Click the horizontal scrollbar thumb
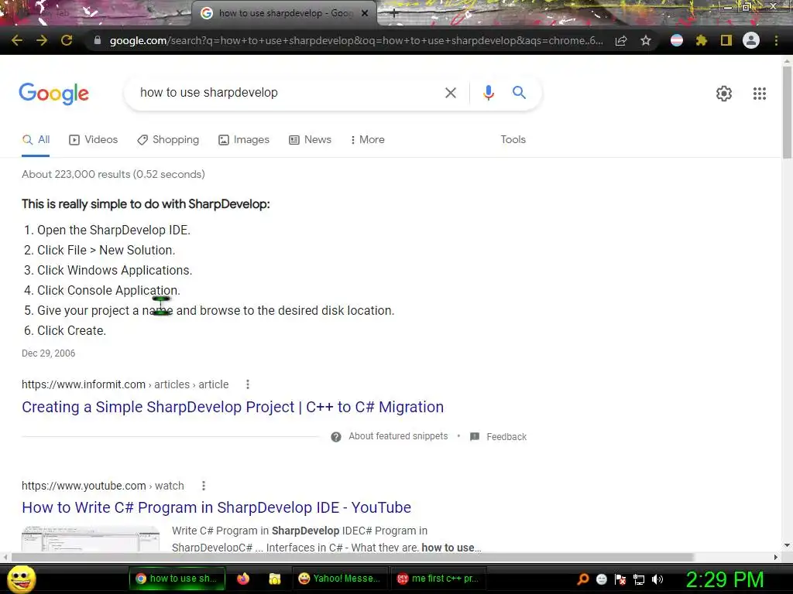 pyautogui.click(x=352, y=558)
